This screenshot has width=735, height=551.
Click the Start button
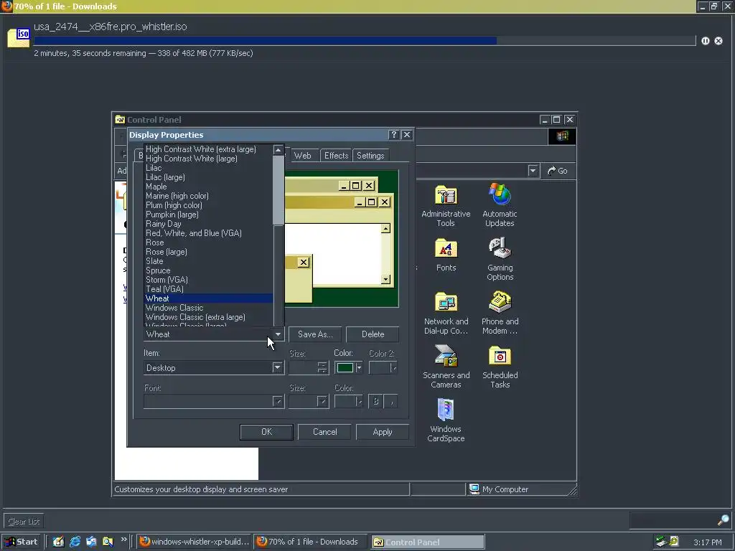coord(21,542)
